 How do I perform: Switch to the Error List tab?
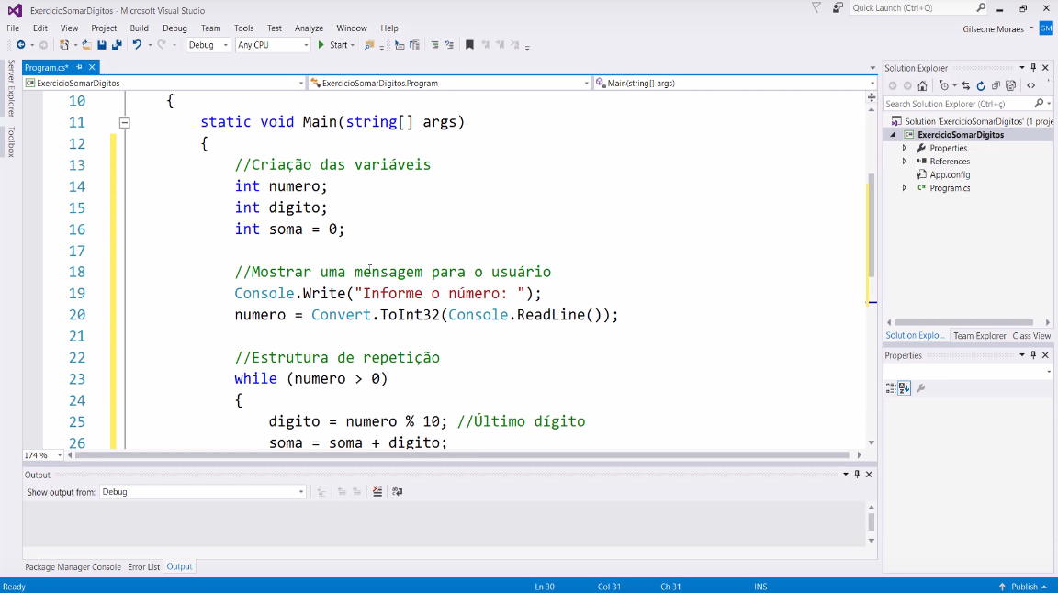pos(143,566)
